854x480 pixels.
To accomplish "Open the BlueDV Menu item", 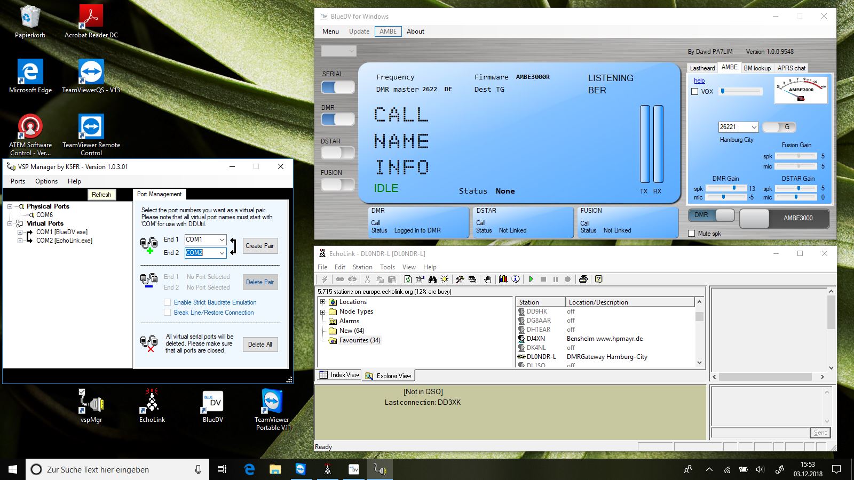I will pos(330,31).
